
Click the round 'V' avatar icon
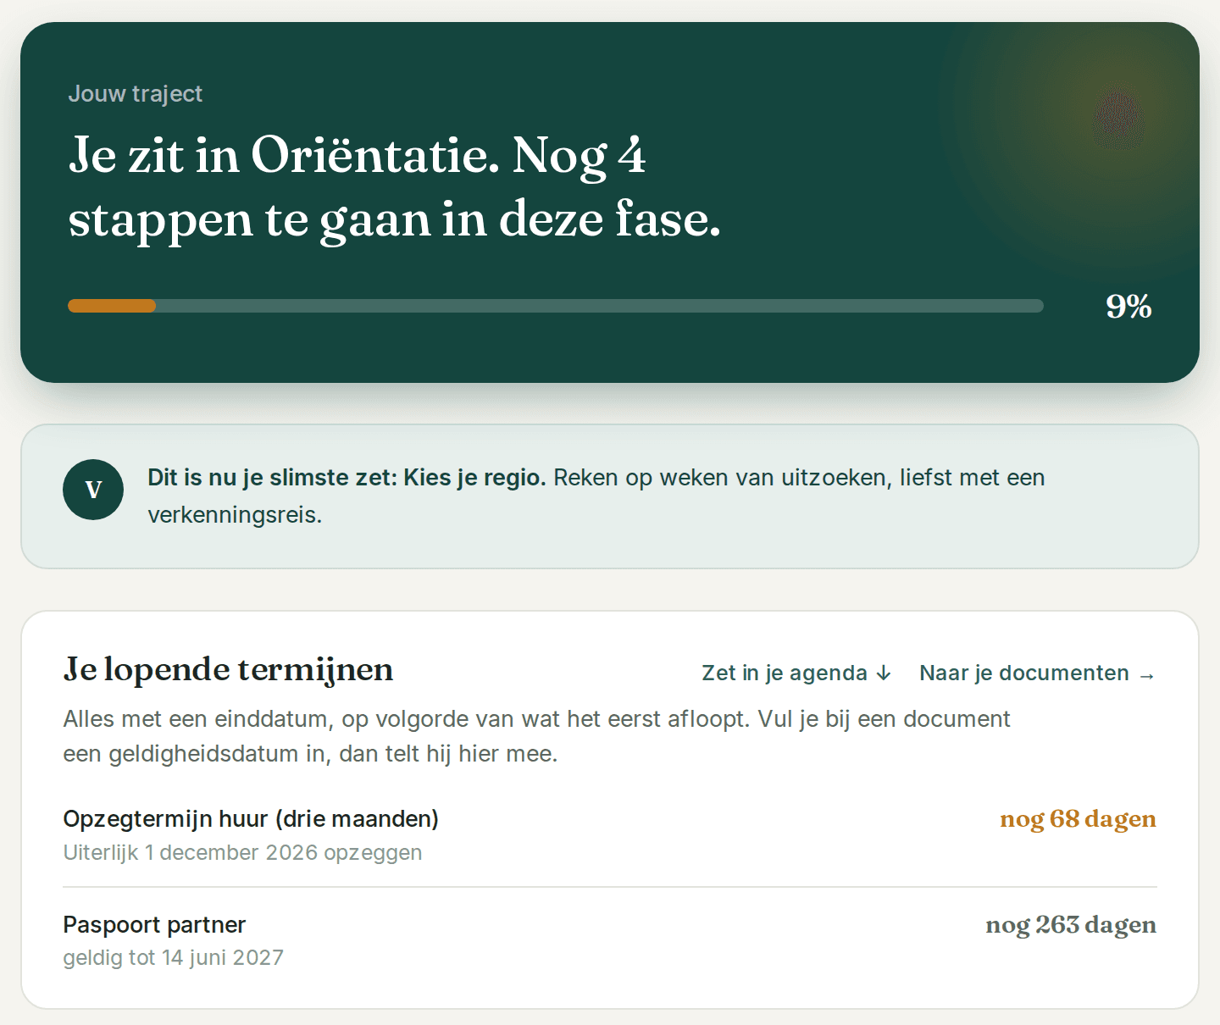click(93, 490)
